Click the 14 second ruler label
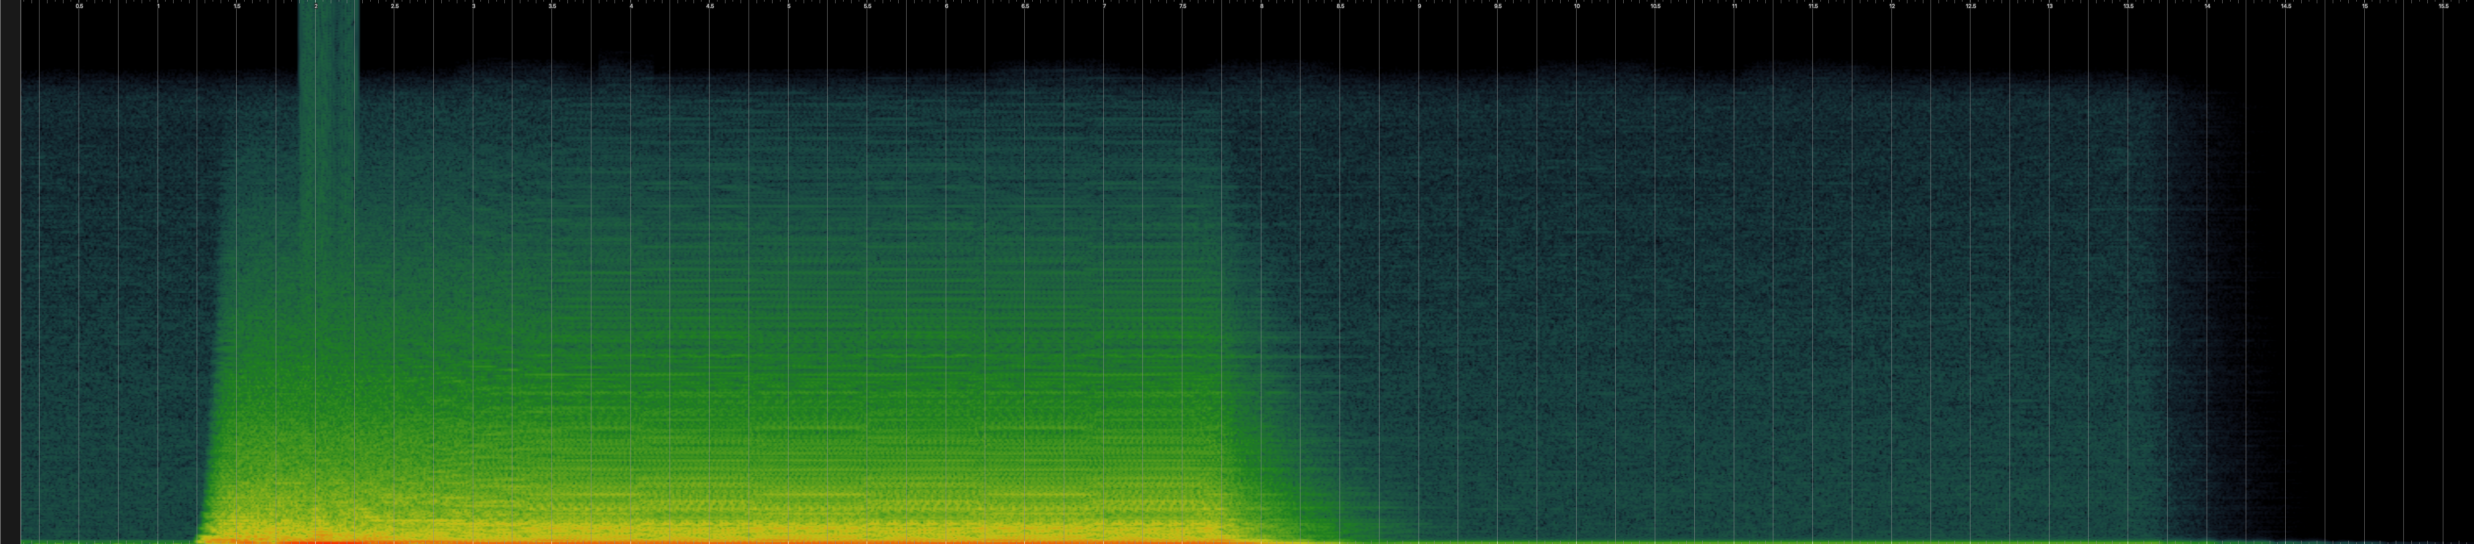2474x544 pixels. 2207,7
